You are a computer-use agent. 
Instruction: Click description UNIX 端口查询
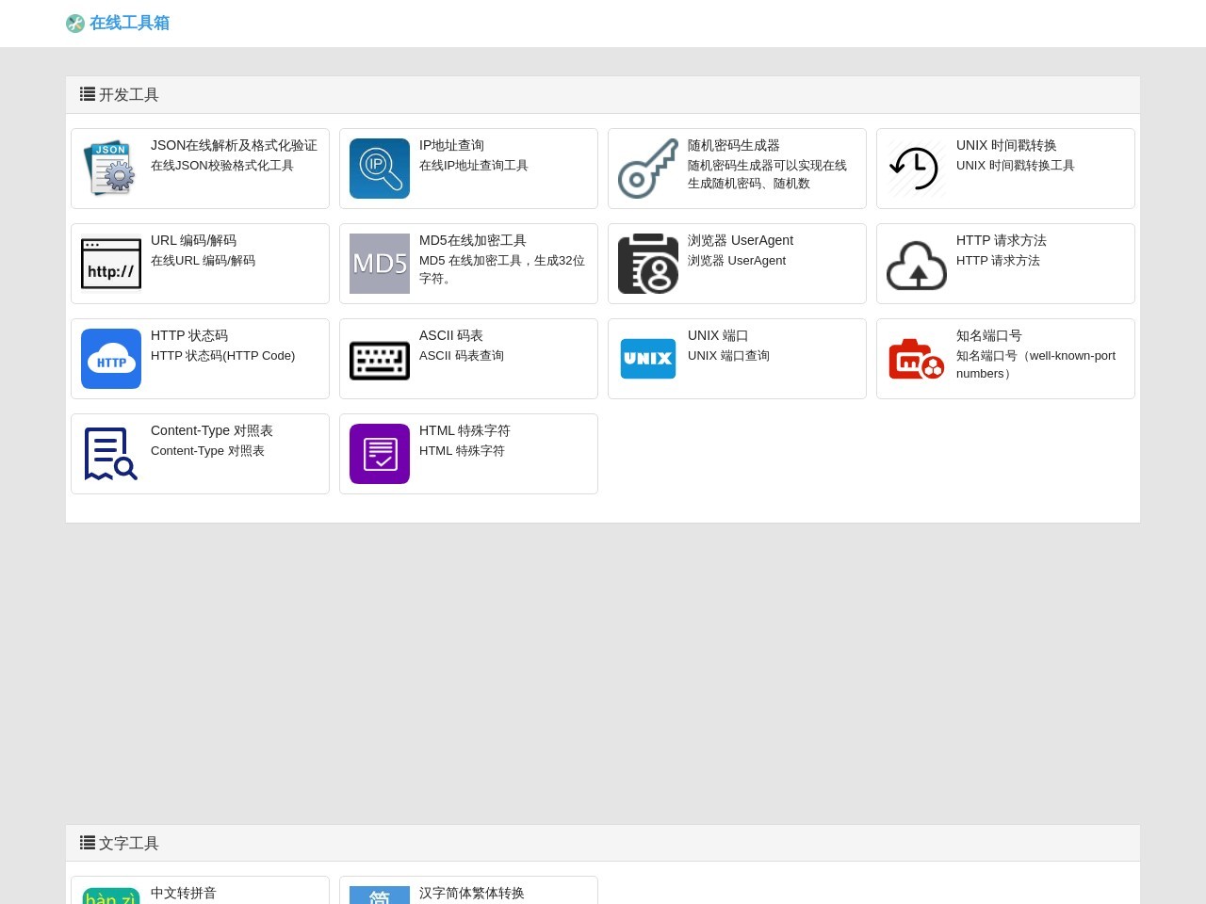[x=729, y=356]
